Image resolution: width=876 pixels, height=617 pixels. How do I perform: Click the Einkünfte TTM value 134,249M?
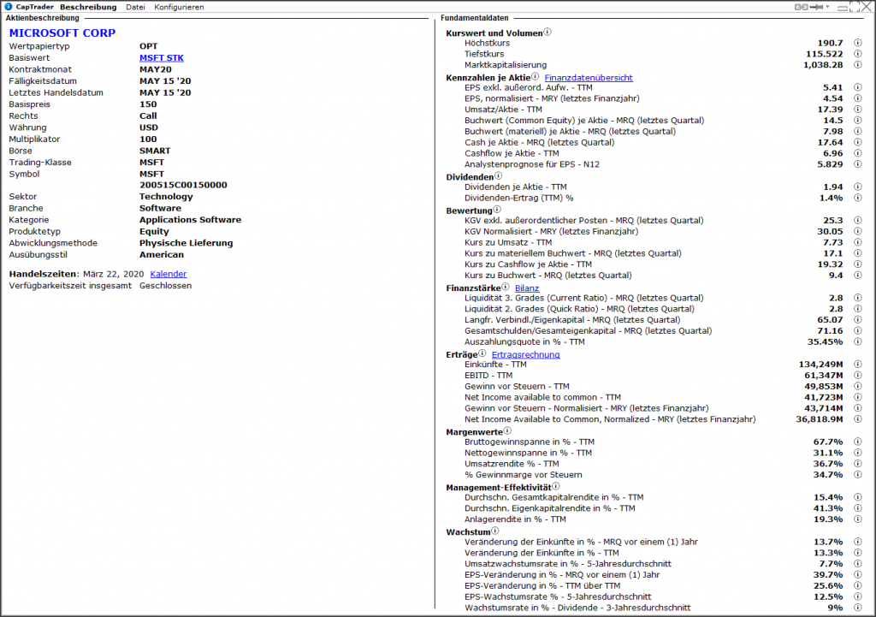820,365
